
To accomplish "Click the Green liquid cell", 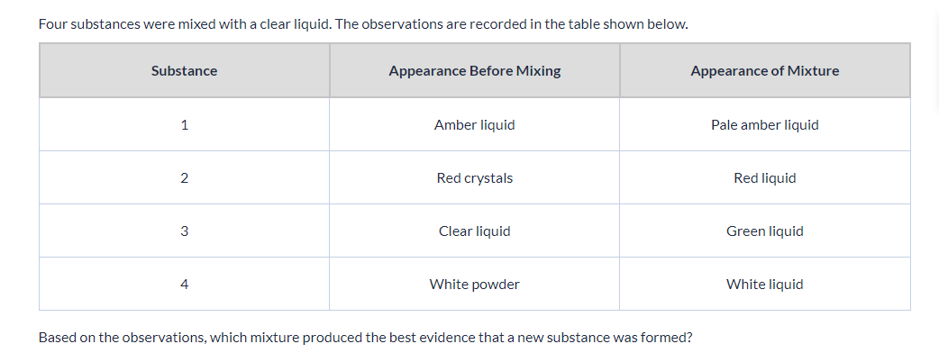I will pos(765,231).
